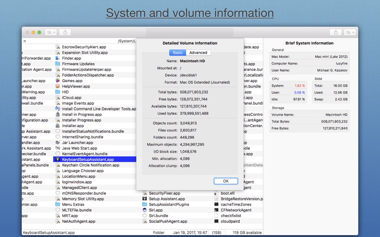380x237 pixels.
Task: Select Language Chooser.app row
Action: click(95, 171)
